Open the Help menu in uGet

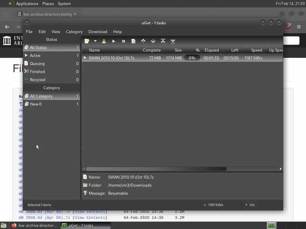click(117, 32)
